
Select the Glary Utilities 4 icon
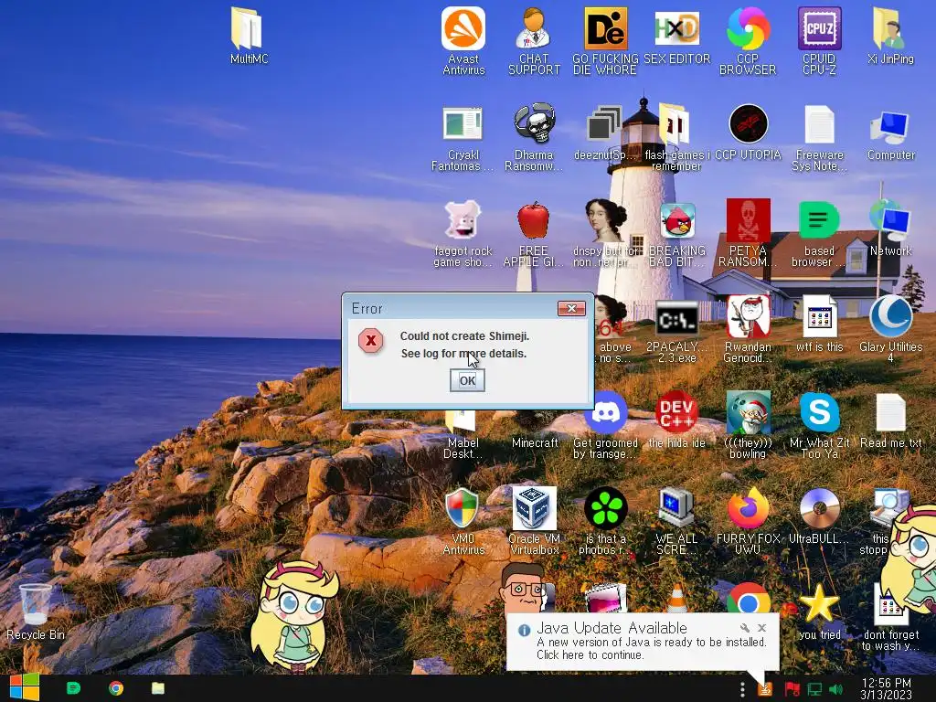[x=890, y=316]
